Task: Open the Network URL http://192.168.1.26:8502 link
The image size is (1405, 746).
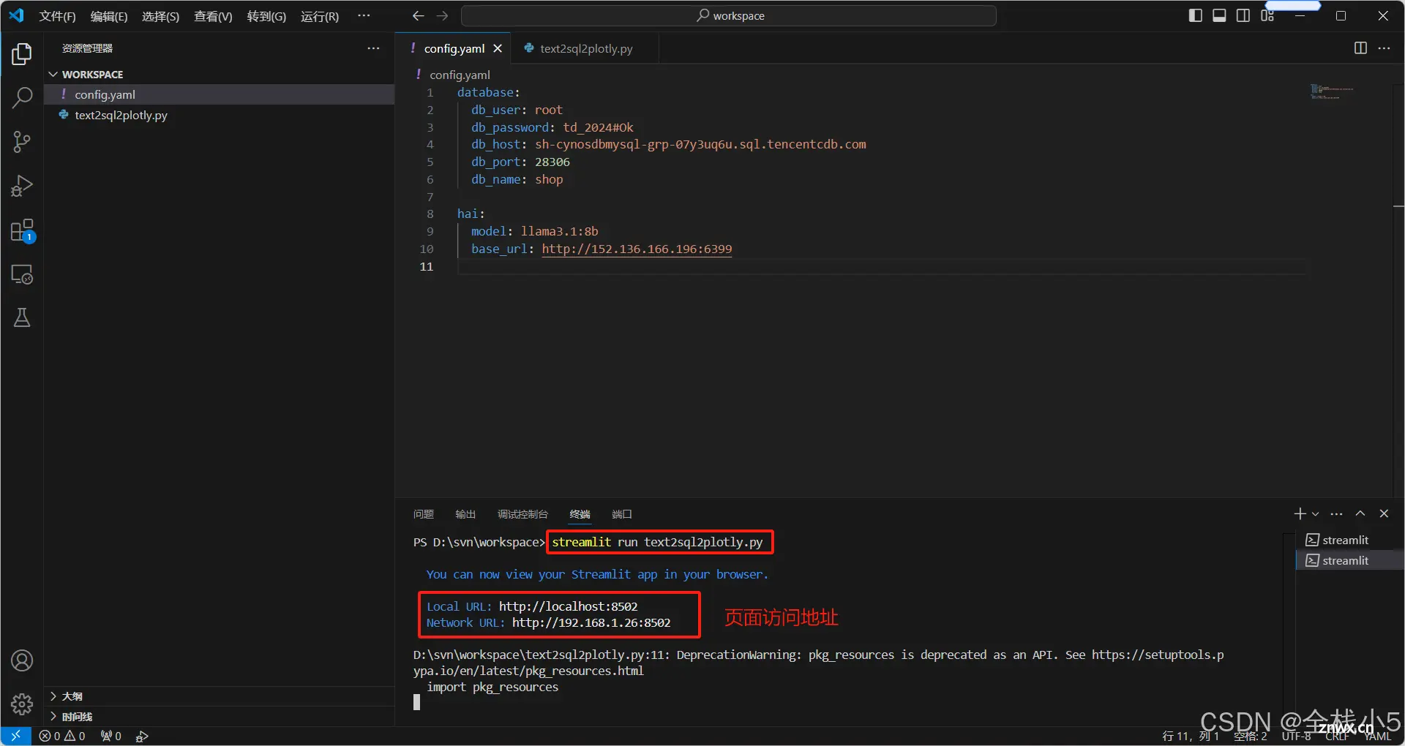Action: point(591,622)
